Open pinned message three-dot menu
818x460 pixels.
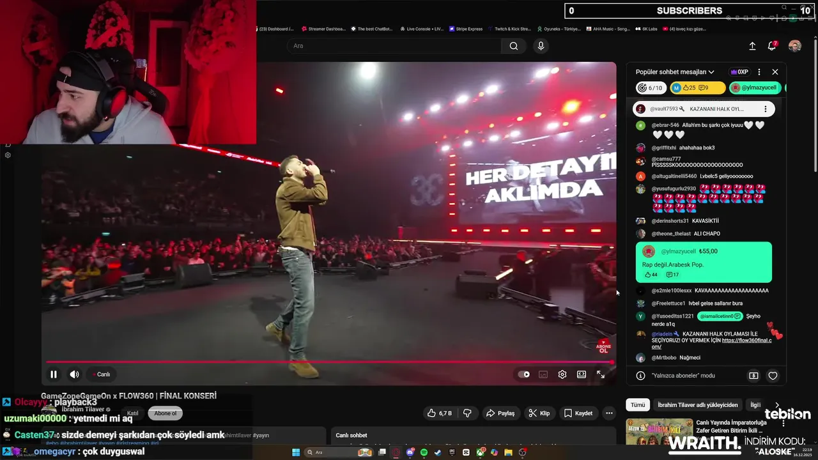tap(766, 109)
